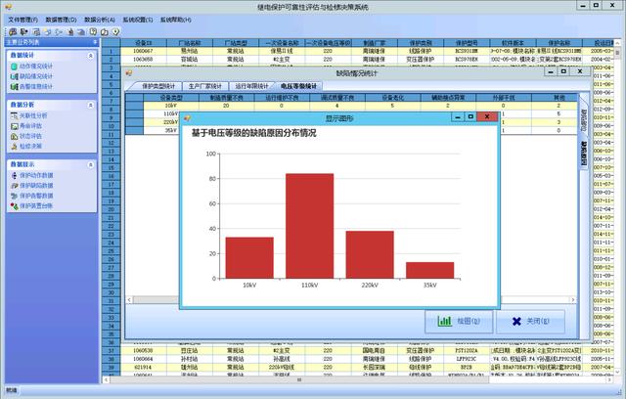Click the app icon in 缺陷情况统计 title bar
This screenshot has width=626, height=399.
click(129, 73)
